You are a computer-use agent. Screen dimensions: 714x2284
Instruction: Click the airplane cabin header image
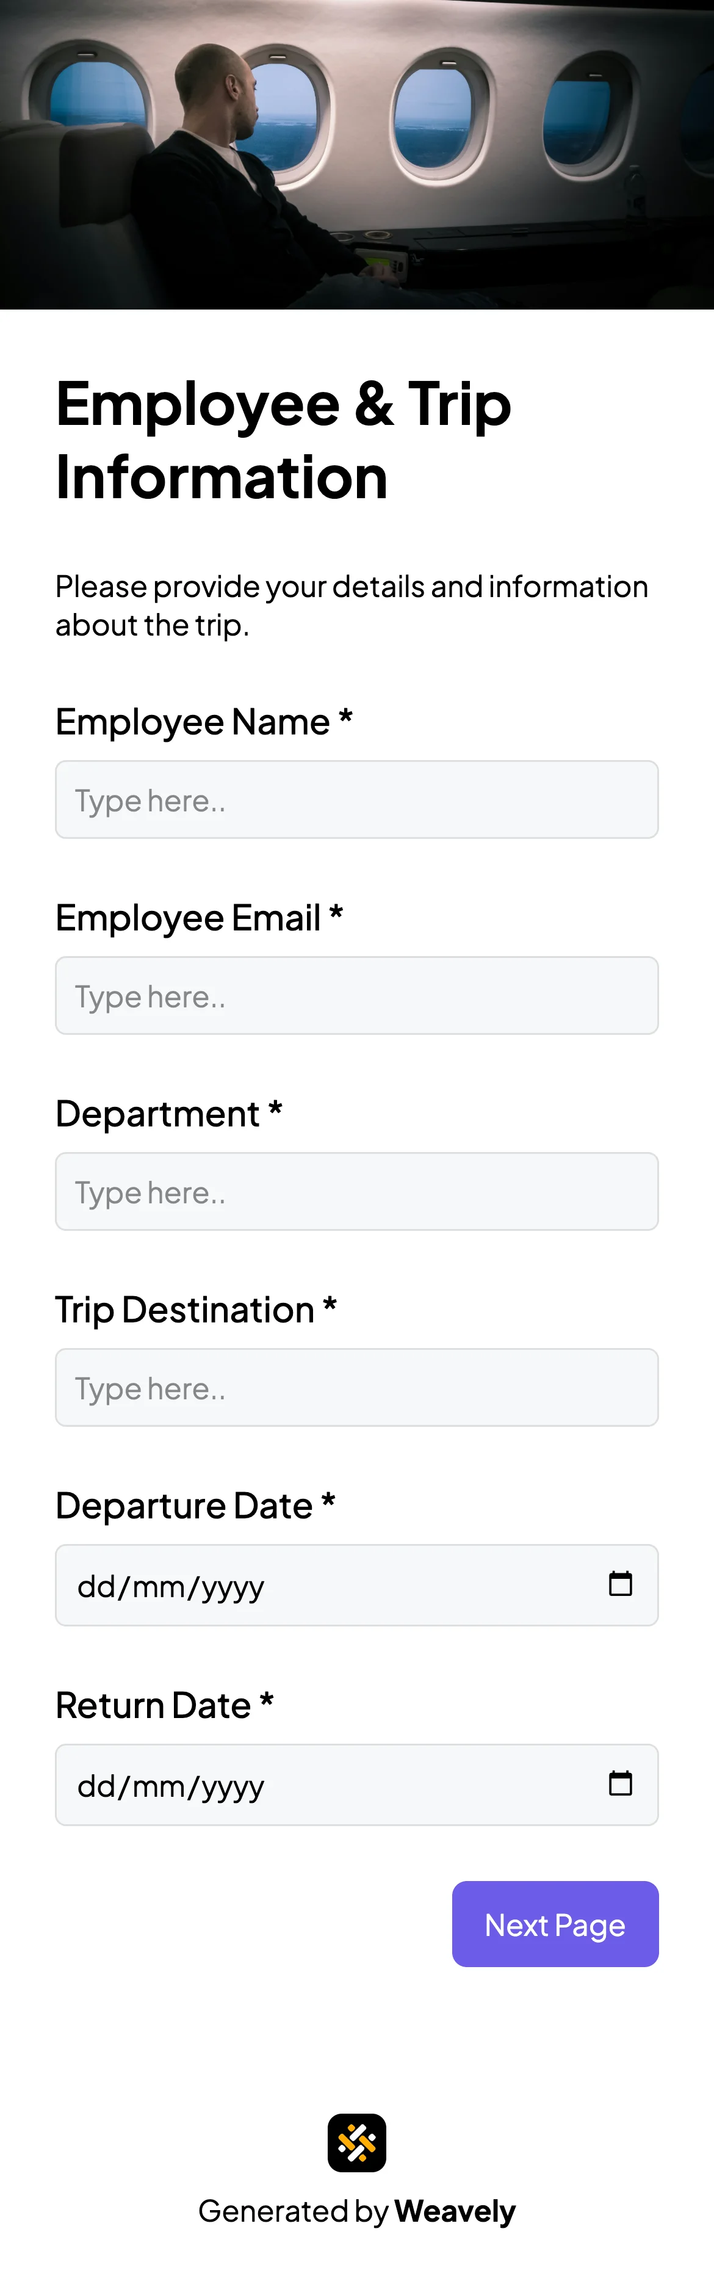pos(357,155)
